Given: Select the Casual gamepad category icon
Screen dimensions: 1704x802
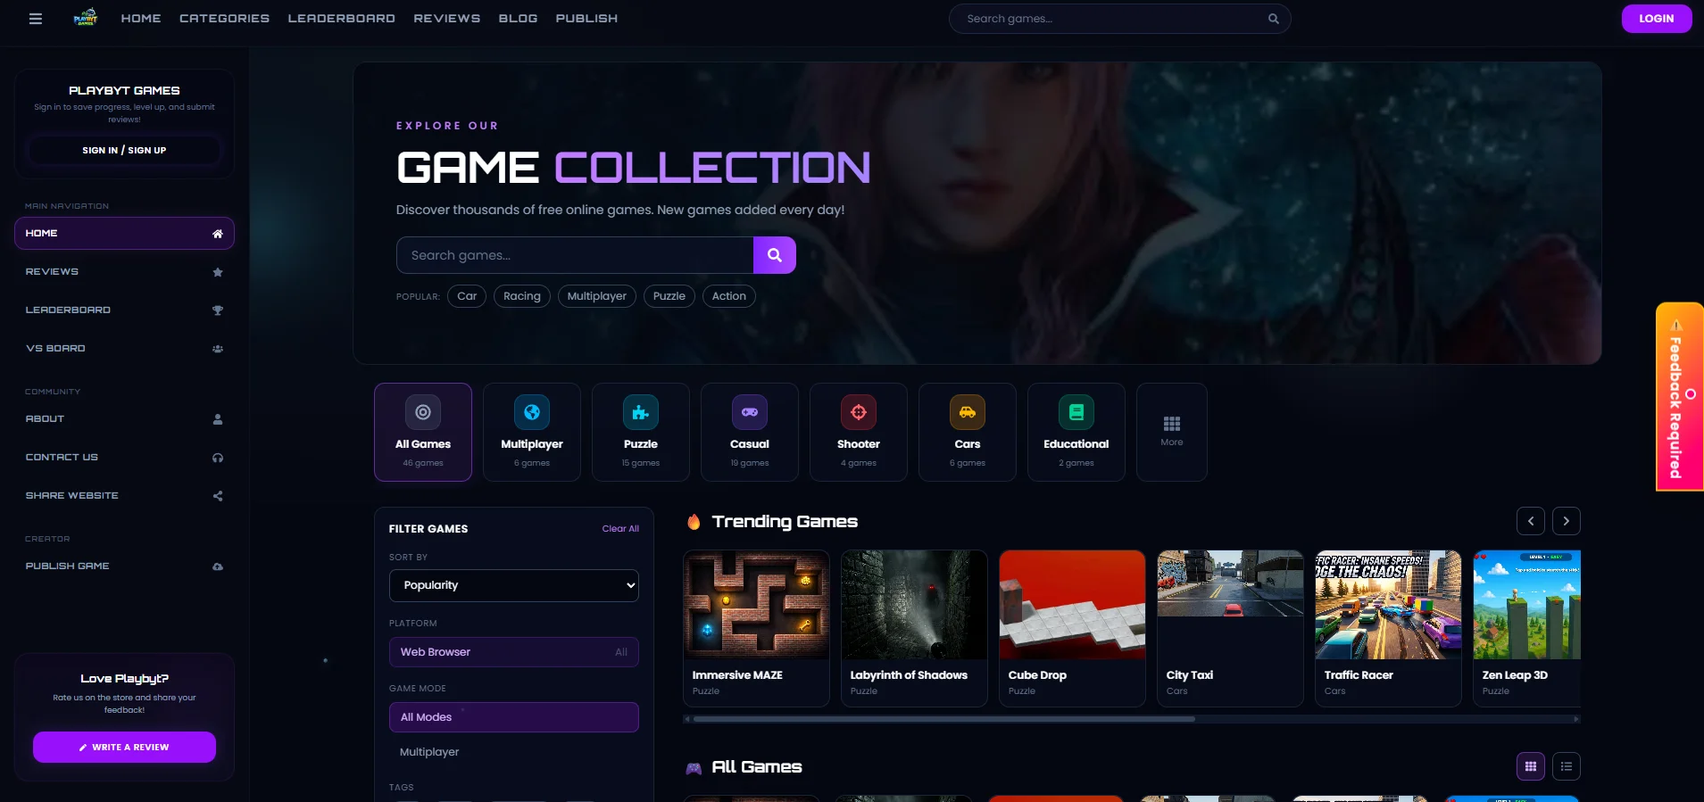Looking at the screenshot, I should [x=750, y=412].
